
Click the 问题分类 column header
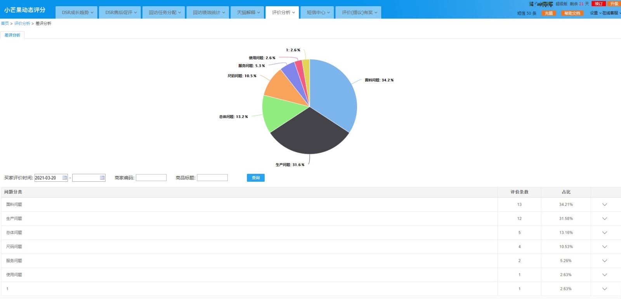[x=13, y=192]
